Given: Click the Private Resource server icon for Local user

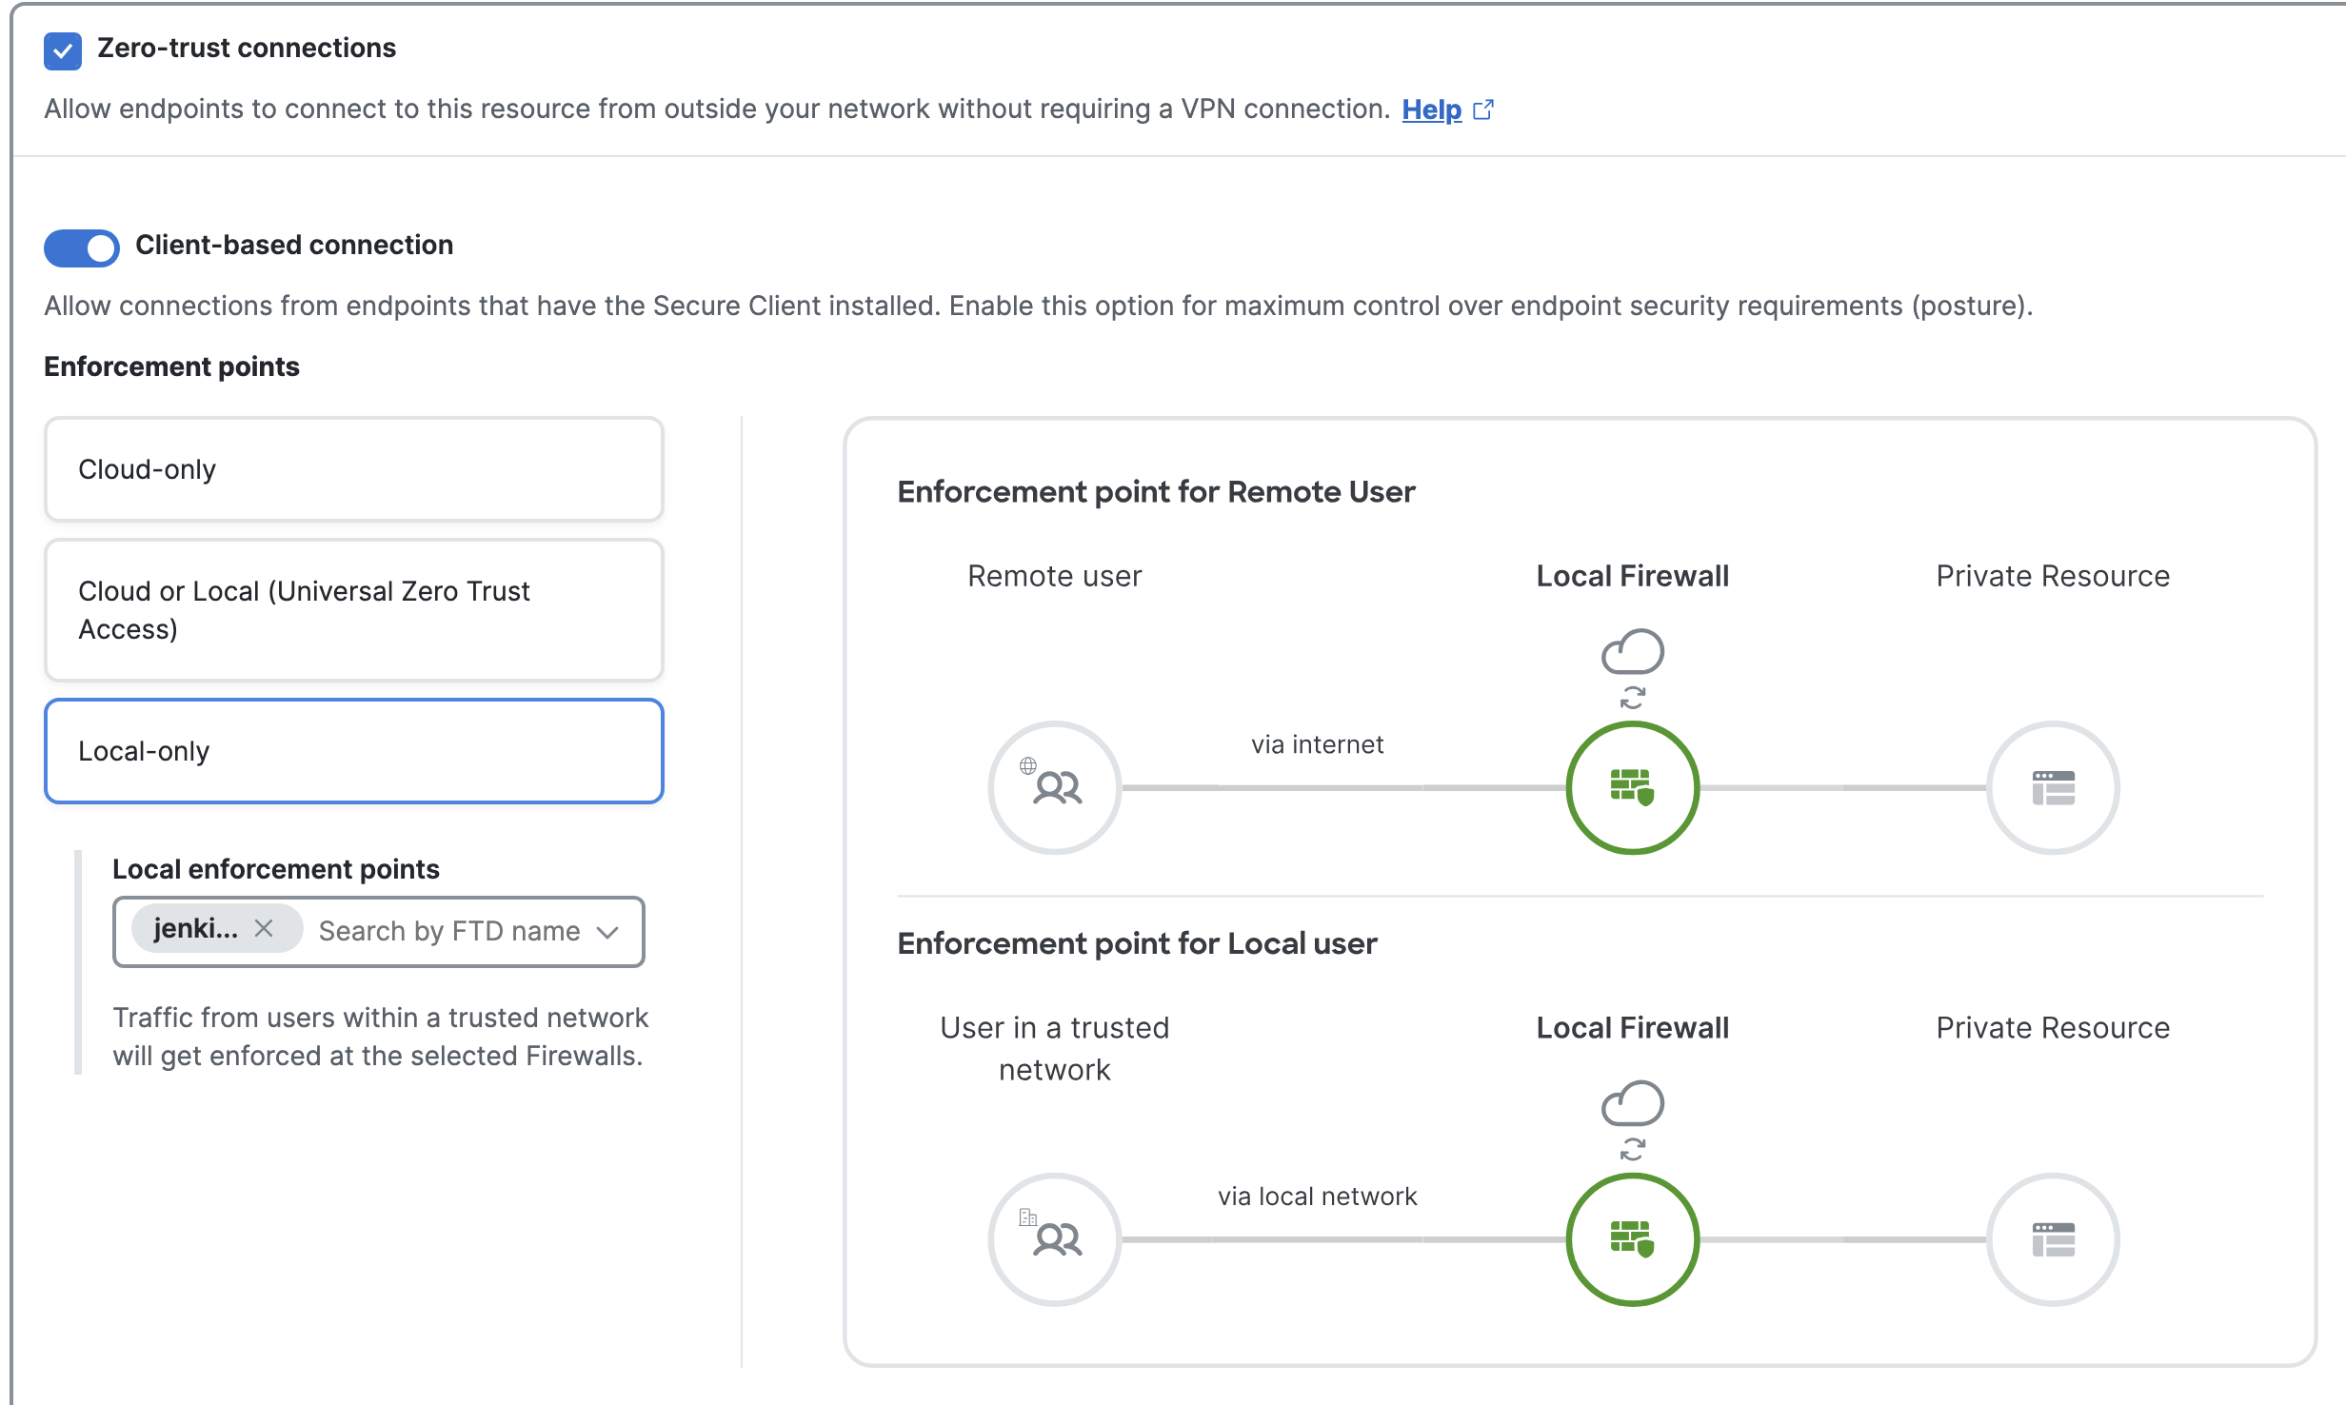Looking at the screenshot, I should (x=2053, y=1238).
